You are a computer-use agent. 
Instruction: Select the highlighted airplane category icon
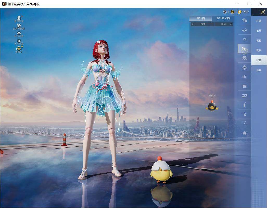click(244, 48)
